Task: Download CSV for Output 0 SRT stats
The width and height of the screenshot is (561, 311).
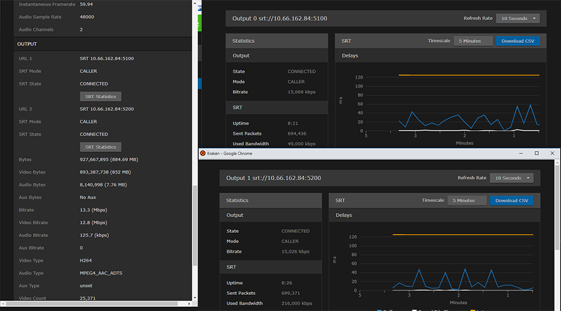Action: [517, 41]
